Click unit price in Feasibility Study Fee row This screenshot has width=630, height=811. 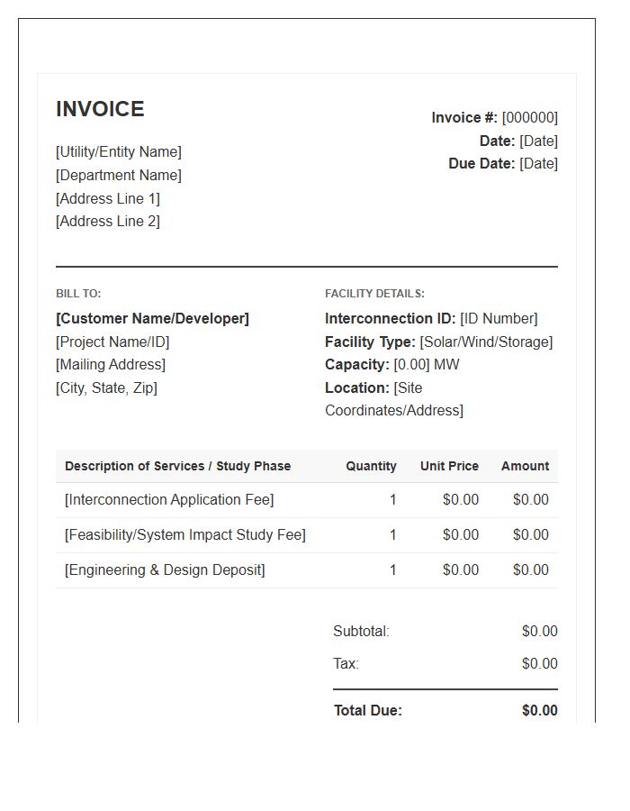coord(461,535)
